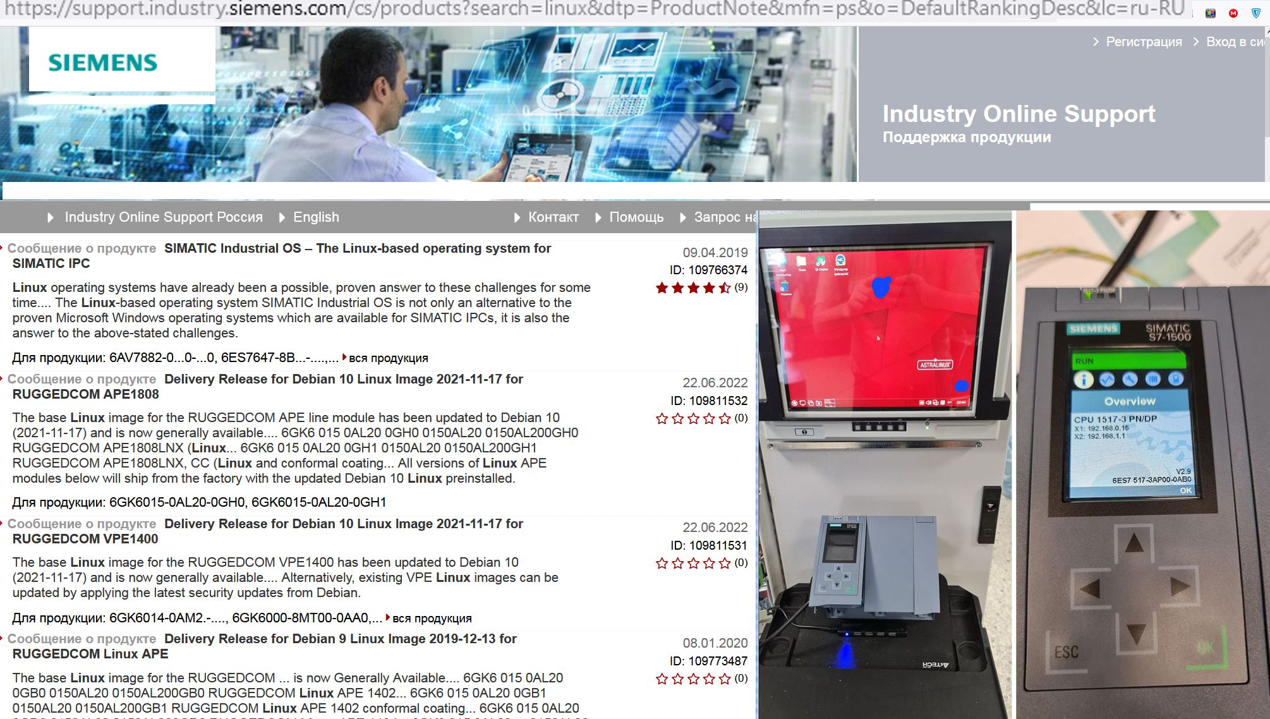The width and height of the screenshot is (1270, 719).
Task: Open Industry Online Support Россия menu item
Action: point(164,217)
